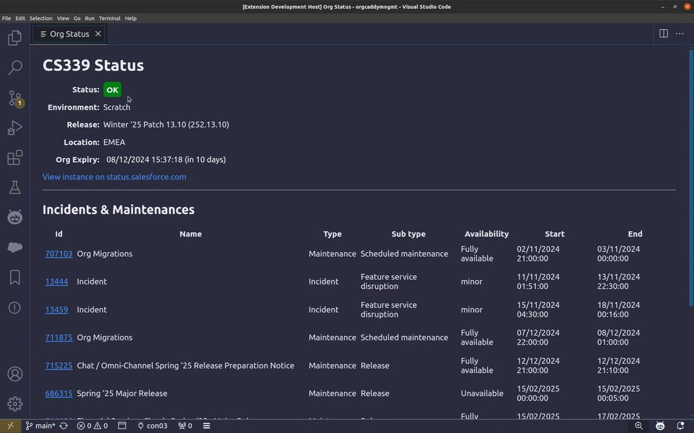Open the Selection menu

click(x=41, y=18)
